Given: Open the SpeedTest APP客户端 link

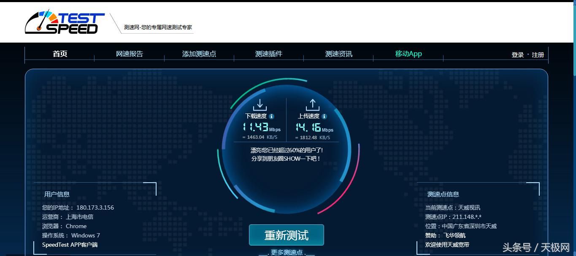Looking at the screenshot, I should (x=70, y=245).
